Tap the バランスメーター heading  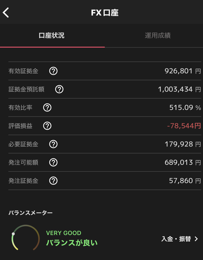point(31,213)
